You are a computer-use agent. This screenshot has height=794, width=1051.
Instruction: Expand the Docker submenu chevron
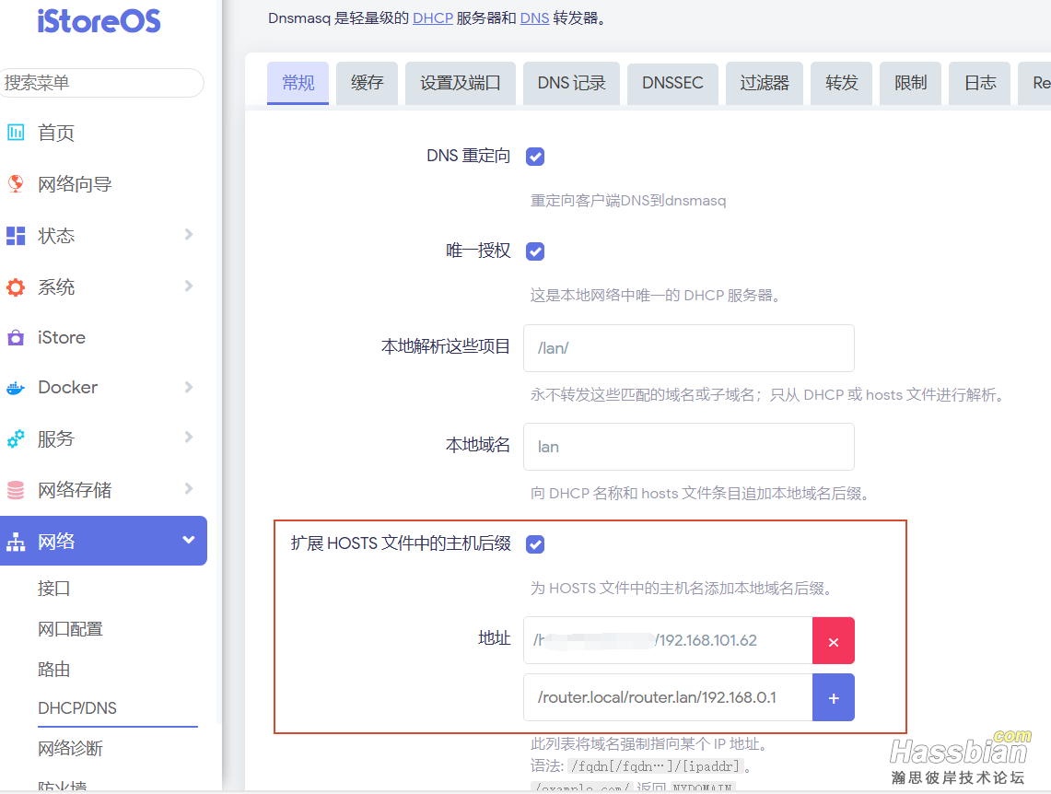pyautogui.click(x=188, y=387)
